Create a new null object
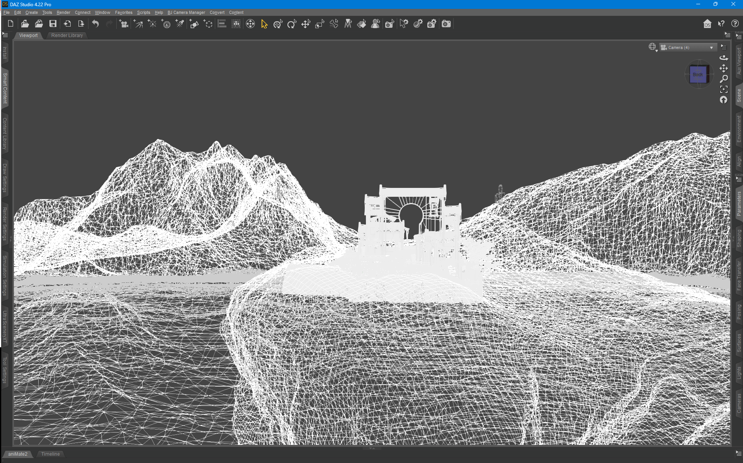 point(208,24)
